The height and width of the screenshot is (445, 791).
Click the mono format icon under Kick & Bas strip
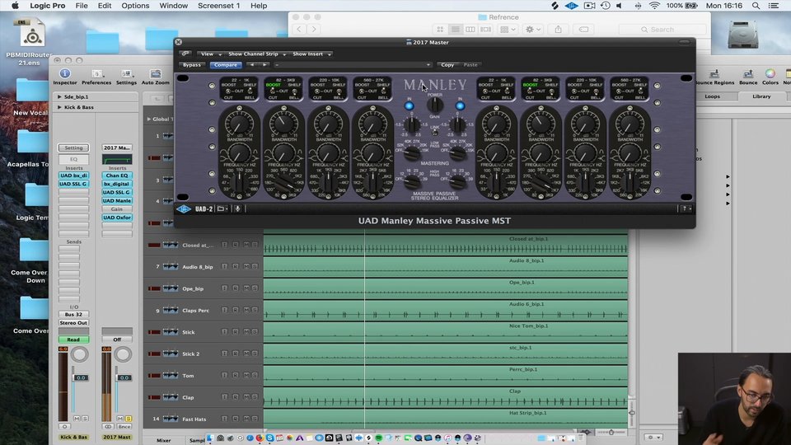point(64,426)
